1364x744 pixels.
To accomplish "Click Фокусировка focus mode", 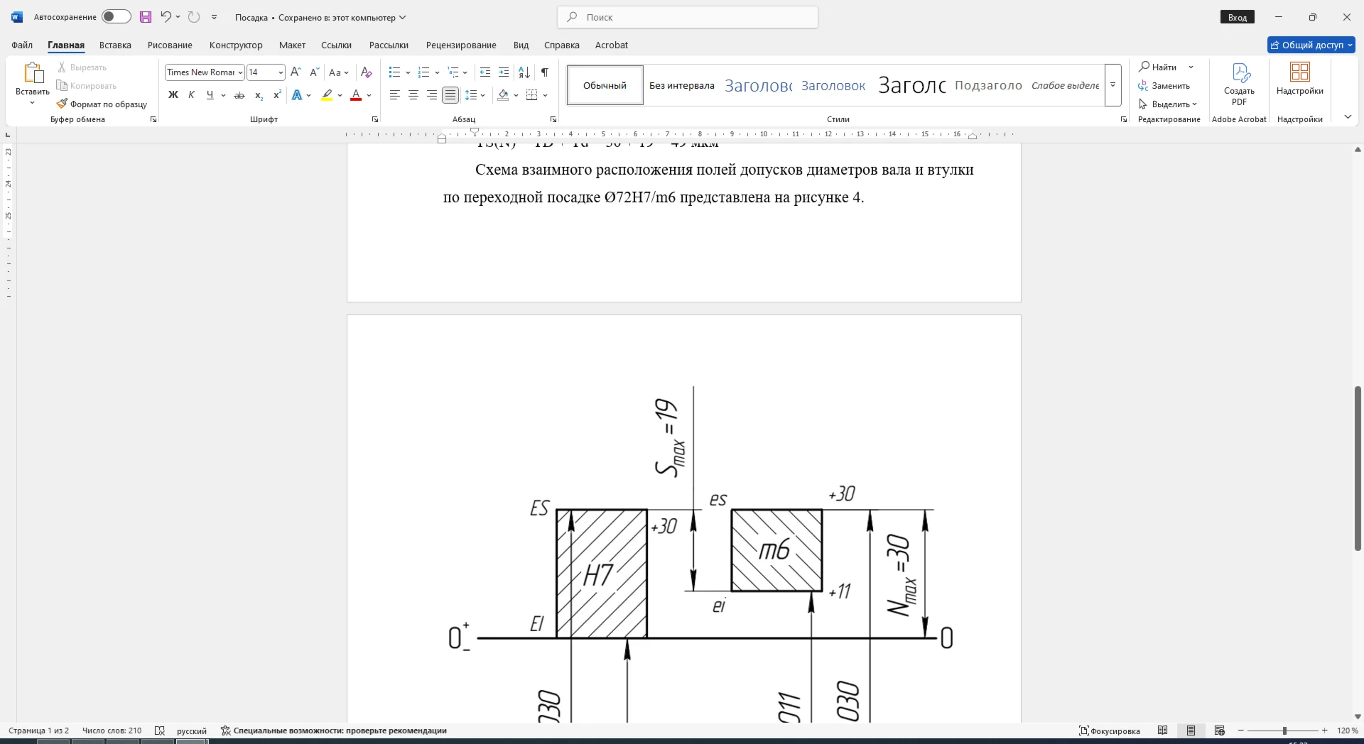I will click(1110, 731).
